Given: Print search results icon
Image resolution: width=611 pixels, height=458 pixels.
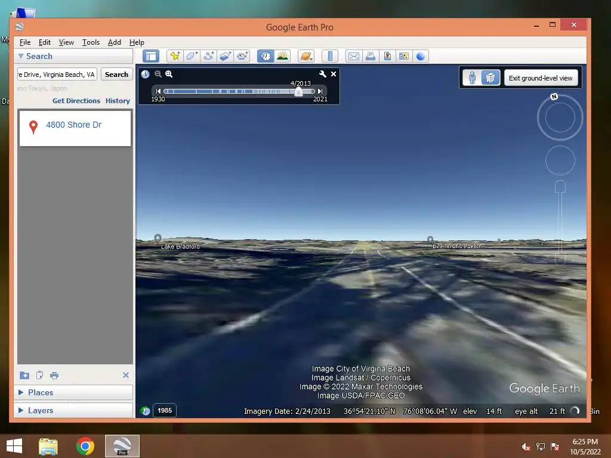Looking at the screenshot, I should click(54, 376).
